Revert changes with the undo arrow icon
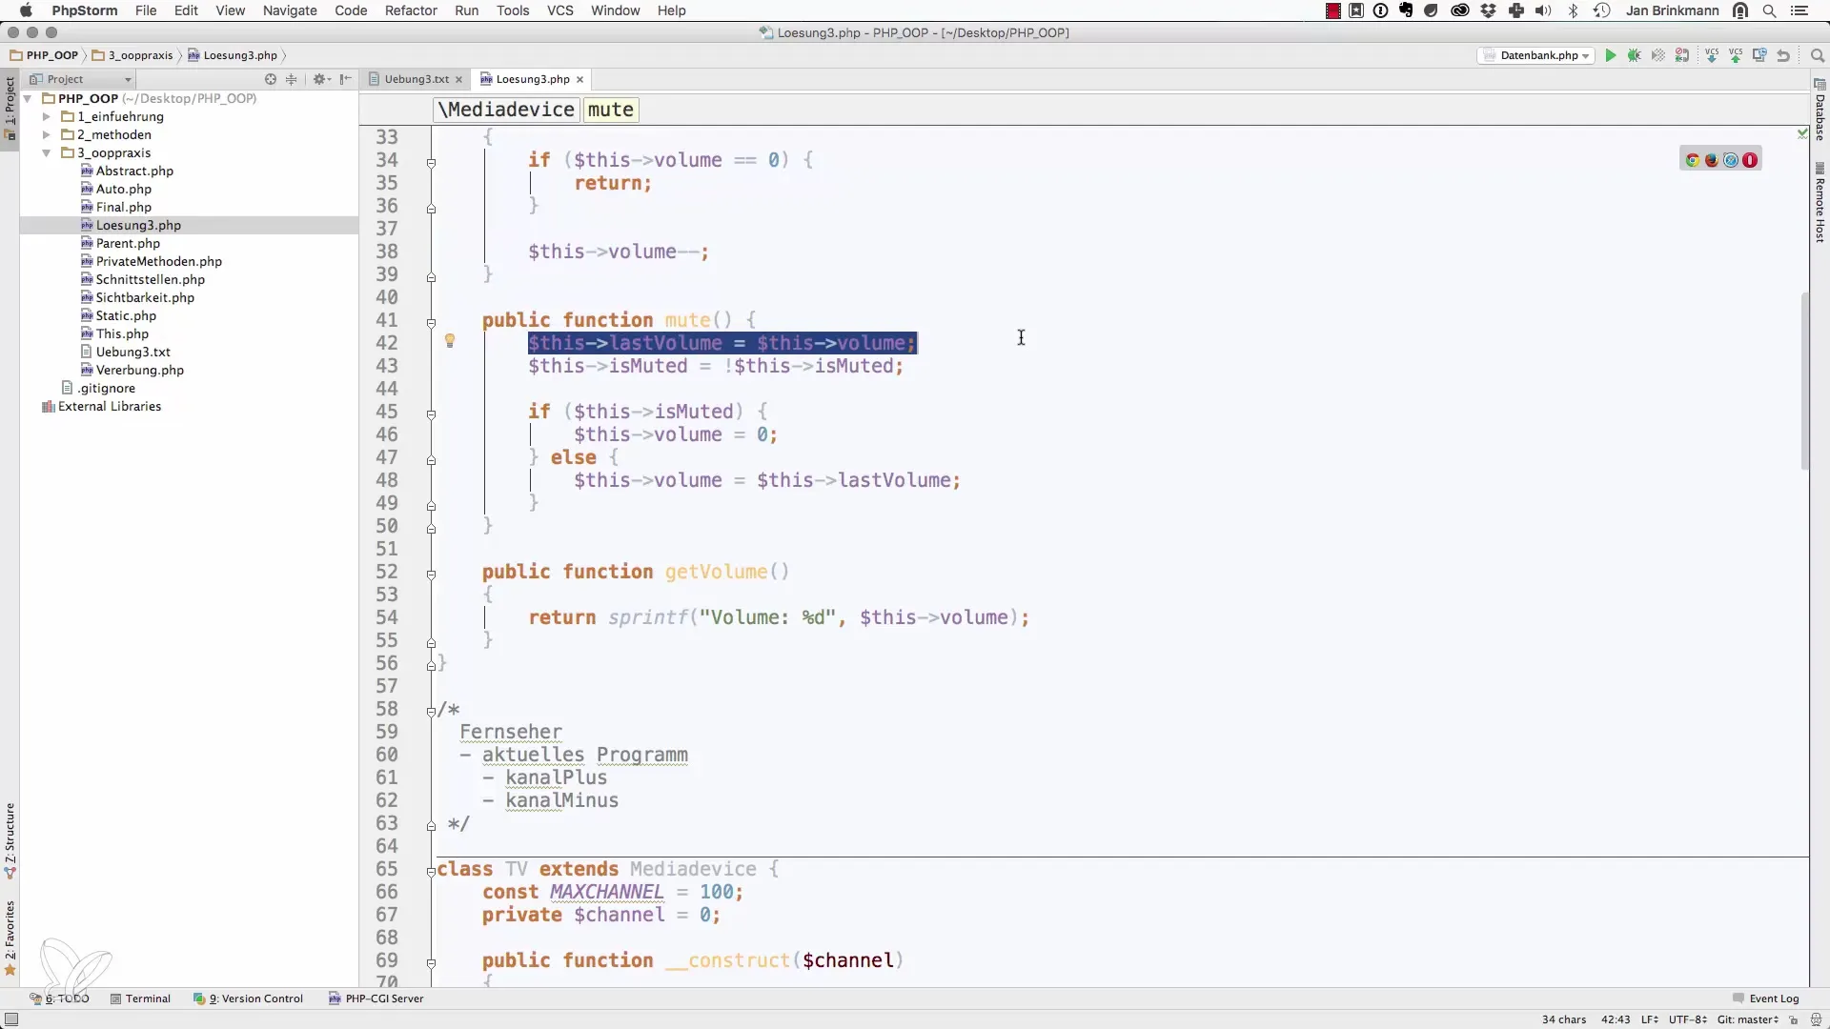Viewport: 1830px width, 1029px height. pyautogui.click(x=1783, y=55)
